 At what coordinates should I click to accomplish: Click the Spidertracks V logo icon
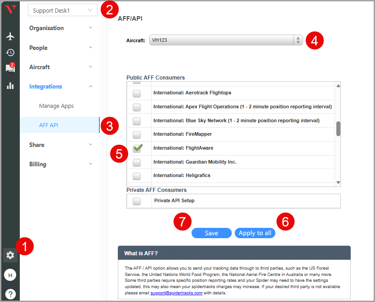[10, 9]
